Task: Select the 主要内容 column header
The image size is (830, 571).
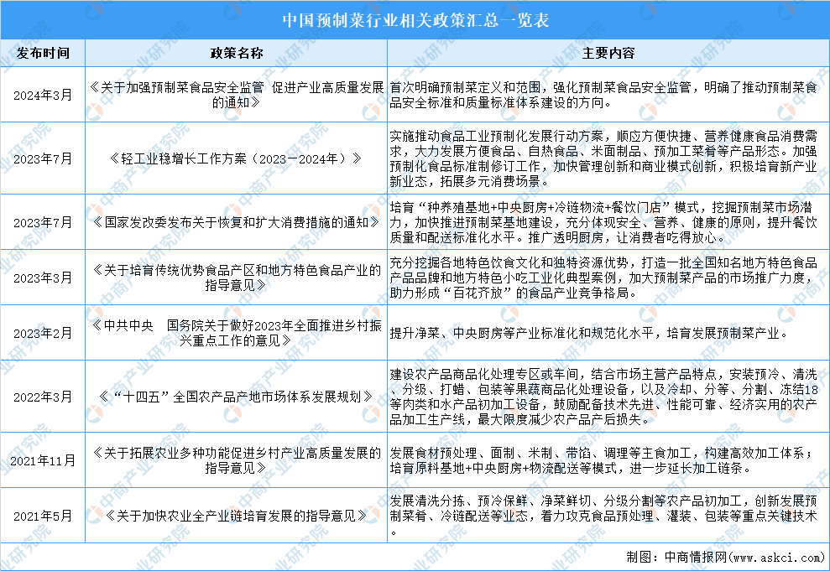Action: 608,53
